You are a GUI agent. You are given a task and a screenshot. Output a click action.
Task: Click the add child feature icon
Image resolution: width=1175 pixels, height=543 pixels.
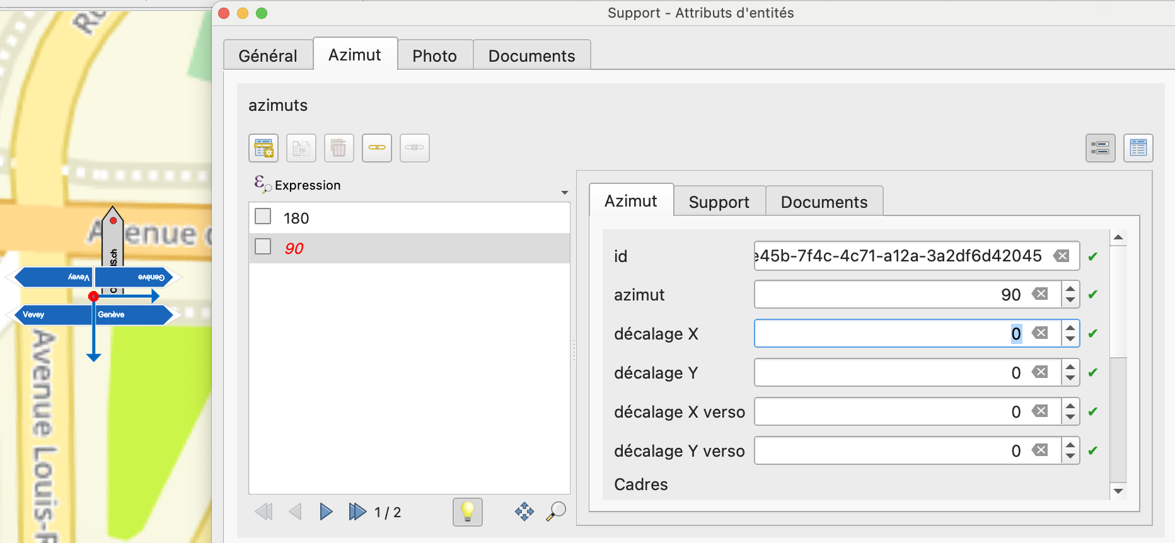263,148
